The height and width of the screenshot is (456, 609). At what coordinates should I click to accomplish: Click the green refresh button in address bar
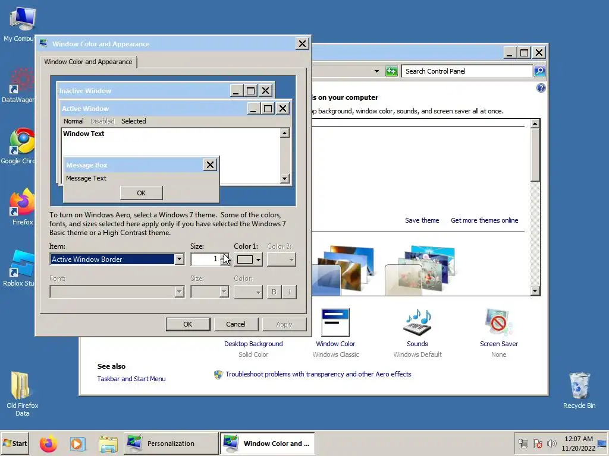(391, 71)
